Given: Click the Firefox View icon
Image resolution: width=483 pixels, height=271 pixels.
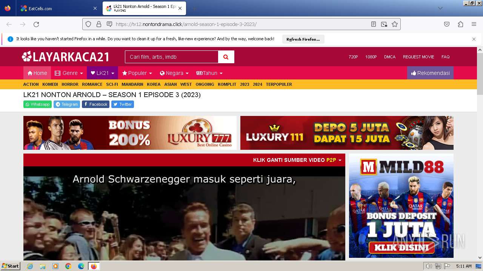Looking at the screenshot, I should 8,8.
